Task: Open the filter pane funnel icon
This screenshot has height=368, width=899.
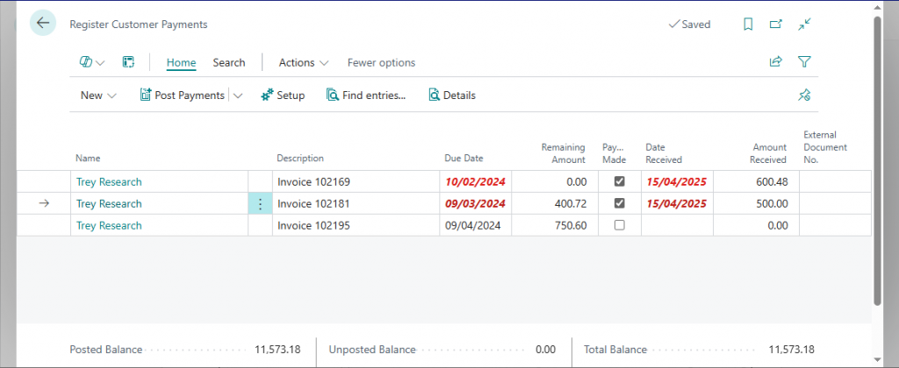Action: (x=803, y=62)
